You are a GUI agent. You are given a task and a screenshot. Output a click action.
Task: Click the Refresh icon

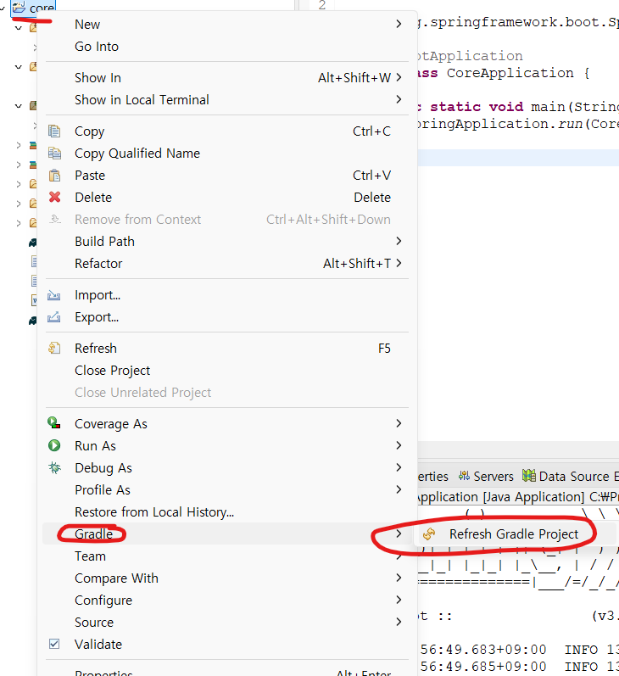pyautogui.click(x=54, y=348)
